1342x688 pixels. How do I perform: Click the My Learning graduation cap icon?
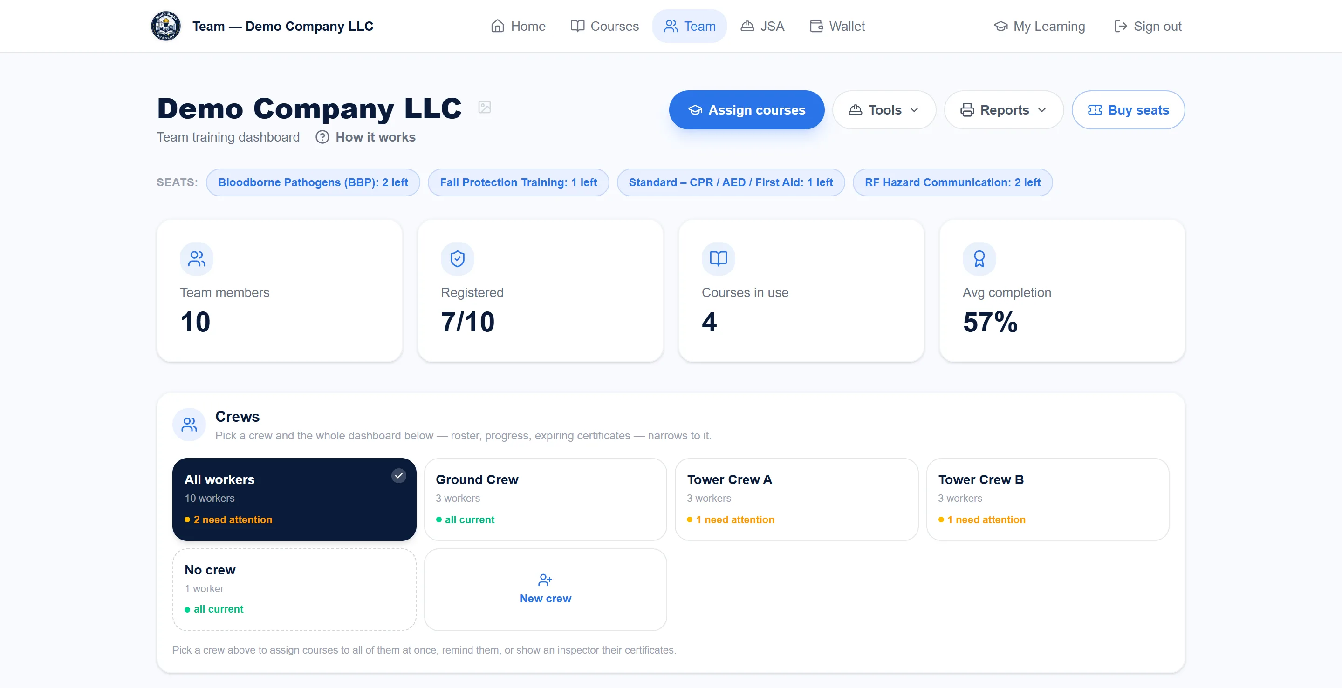[x=1000, y=26]
